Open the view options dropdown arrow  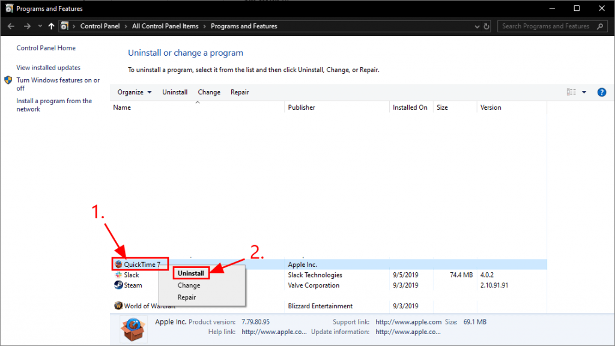pos(584,92)
